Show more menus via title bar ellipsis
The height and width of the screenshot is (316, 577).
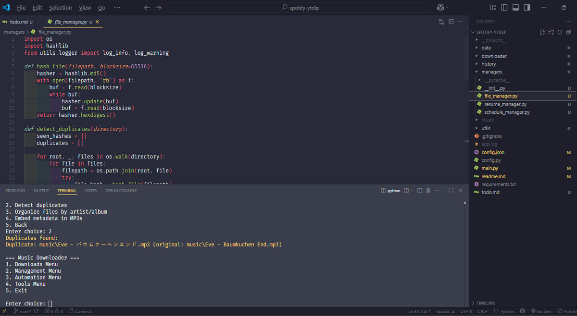coord(117,8)
